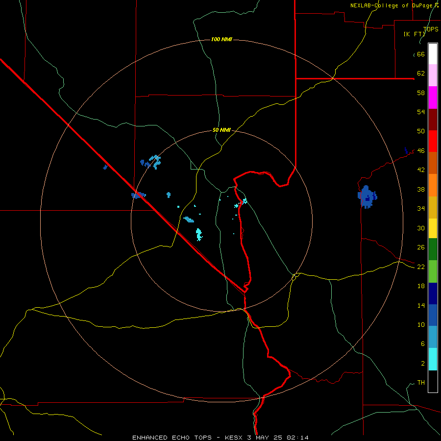Click the 'TH' threshold legend label
The height and width of the screenshot is (441, 441).
(421, 383)
